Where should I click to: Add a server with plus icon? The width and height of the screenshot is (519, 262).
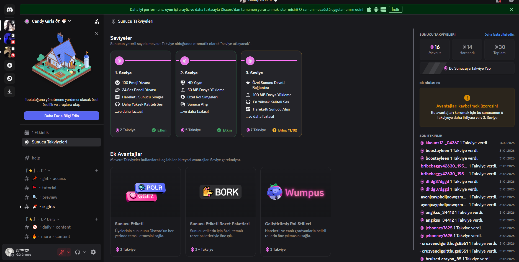coord(10,65)
